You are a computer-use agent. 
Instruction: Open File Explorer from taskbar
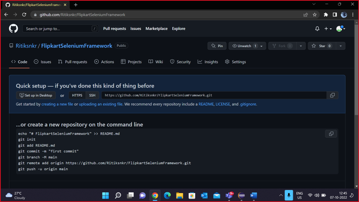(x=180, y=196)
